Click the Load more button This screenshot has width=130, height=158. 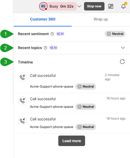pyautogui.click(x=72, y=141)
